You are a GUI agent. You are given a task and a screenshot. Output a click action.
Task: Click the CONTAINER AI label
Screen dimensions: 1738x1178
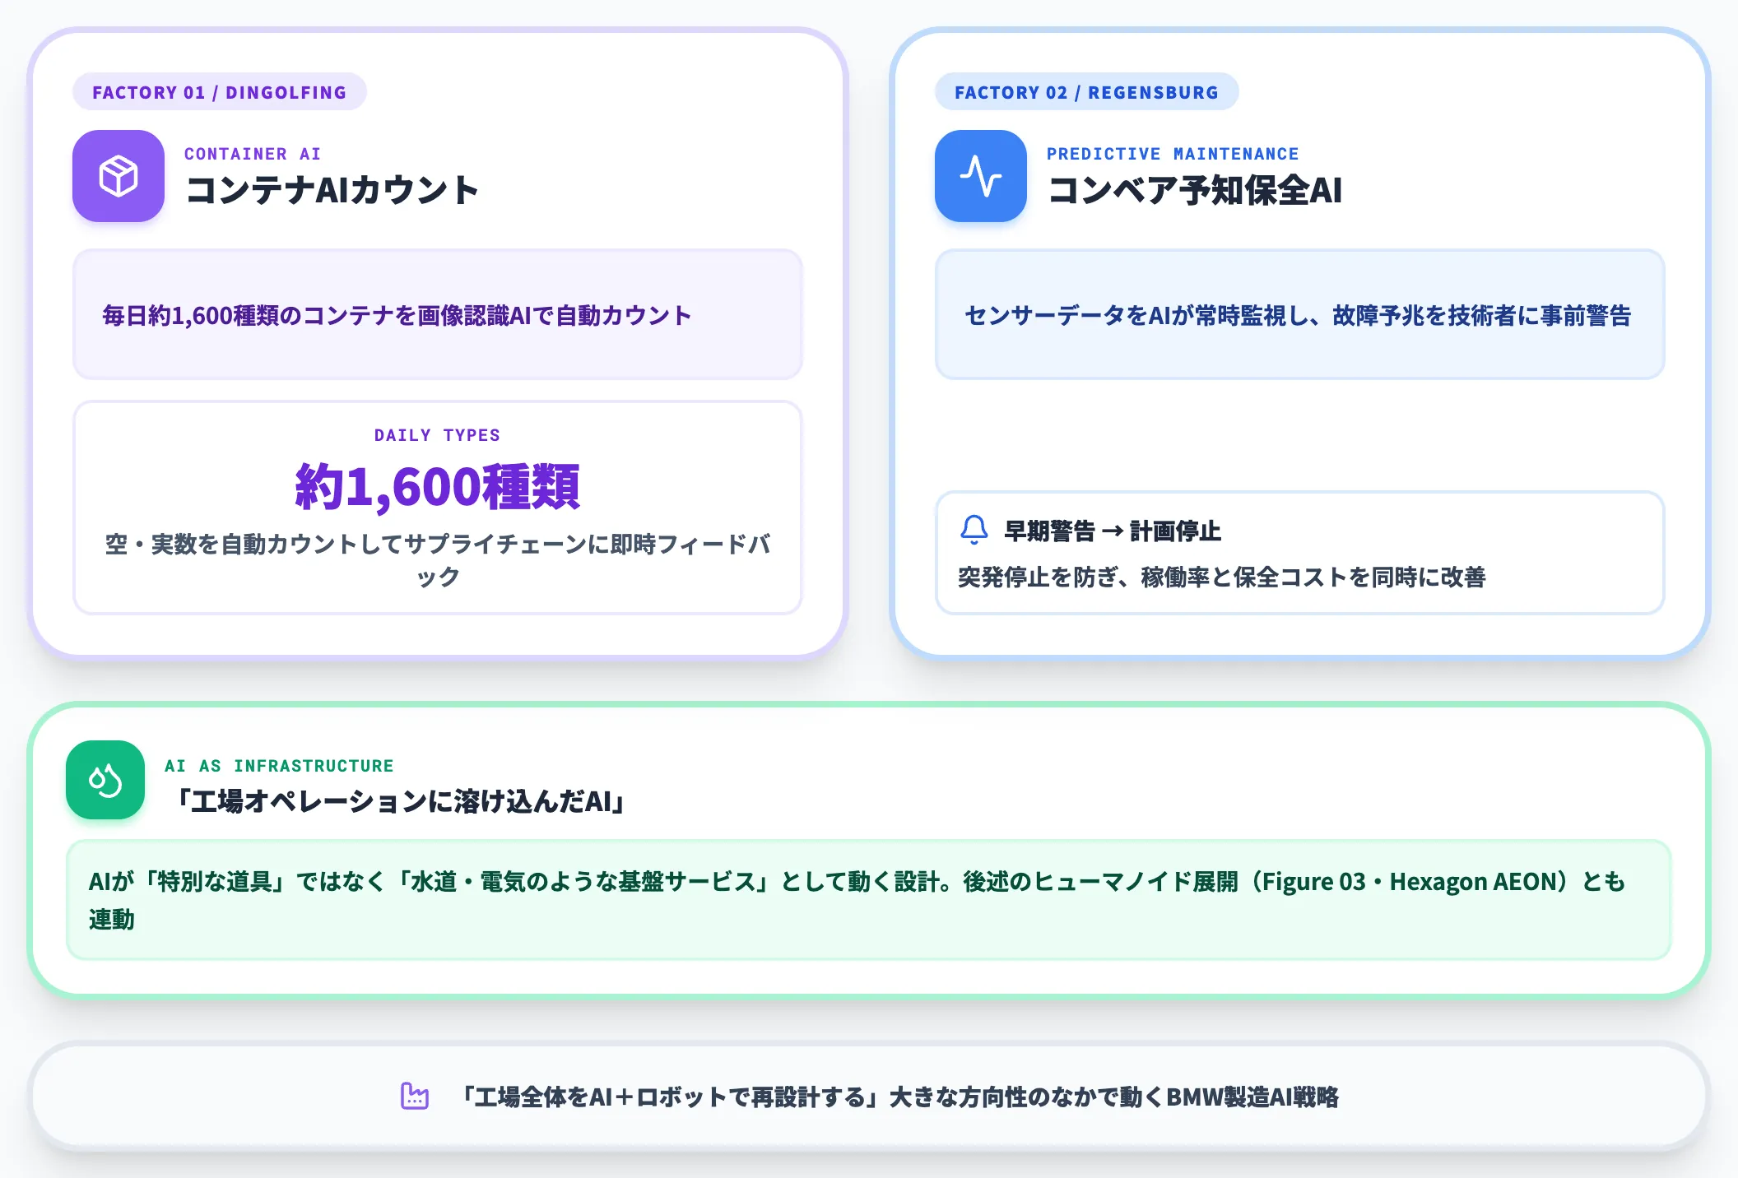(x=253, y=154)
